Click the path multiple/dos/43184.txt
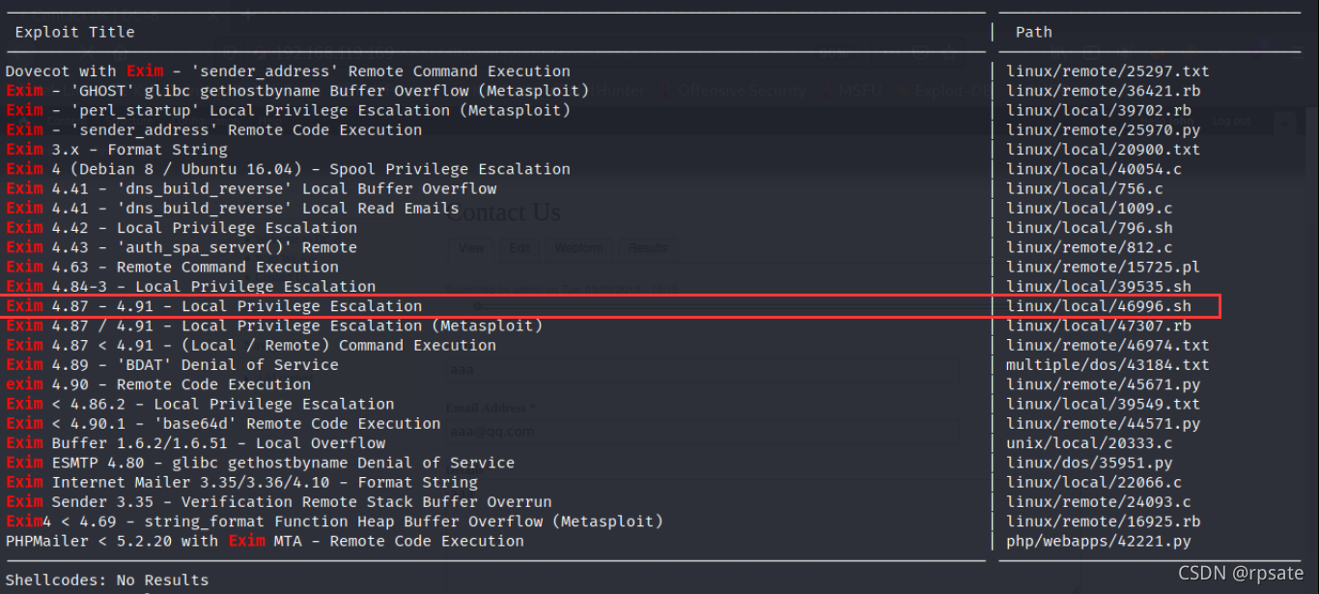The height and width of the screenshot is (594, 1319). coord(1108,365)
